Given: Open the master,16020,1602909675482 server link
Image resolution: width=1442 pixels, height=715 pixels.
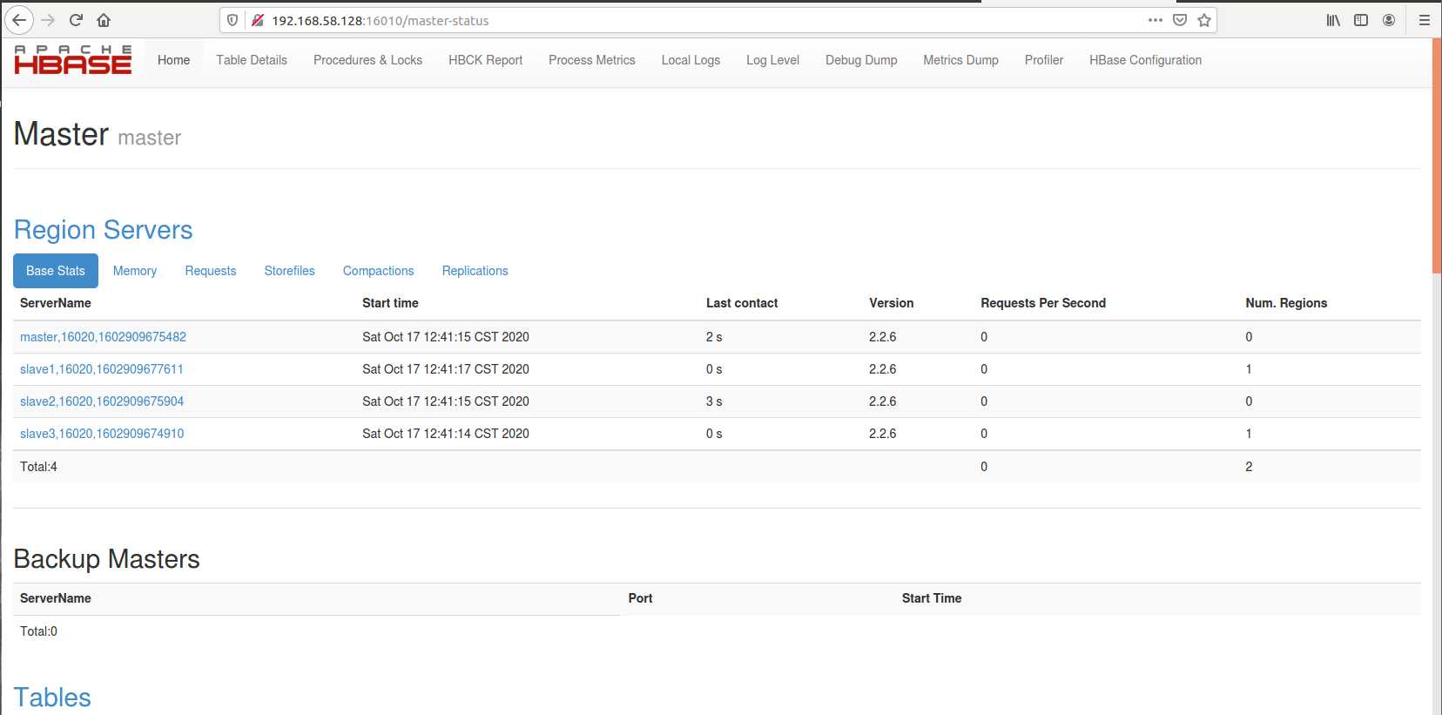Looking at the screenshot, I should [x=103, y=337].
